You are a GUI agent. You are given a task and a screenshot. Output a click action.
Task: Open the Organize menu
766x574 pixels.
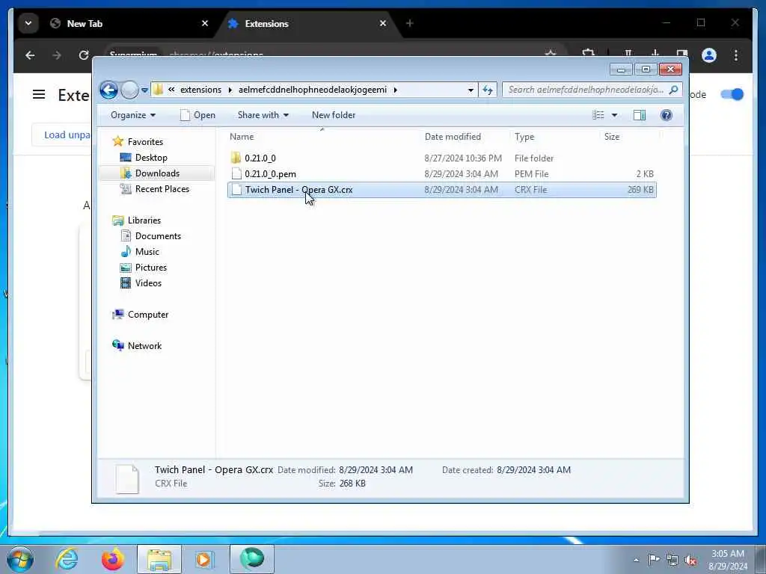pyautogui.click(x=133, y=115)
